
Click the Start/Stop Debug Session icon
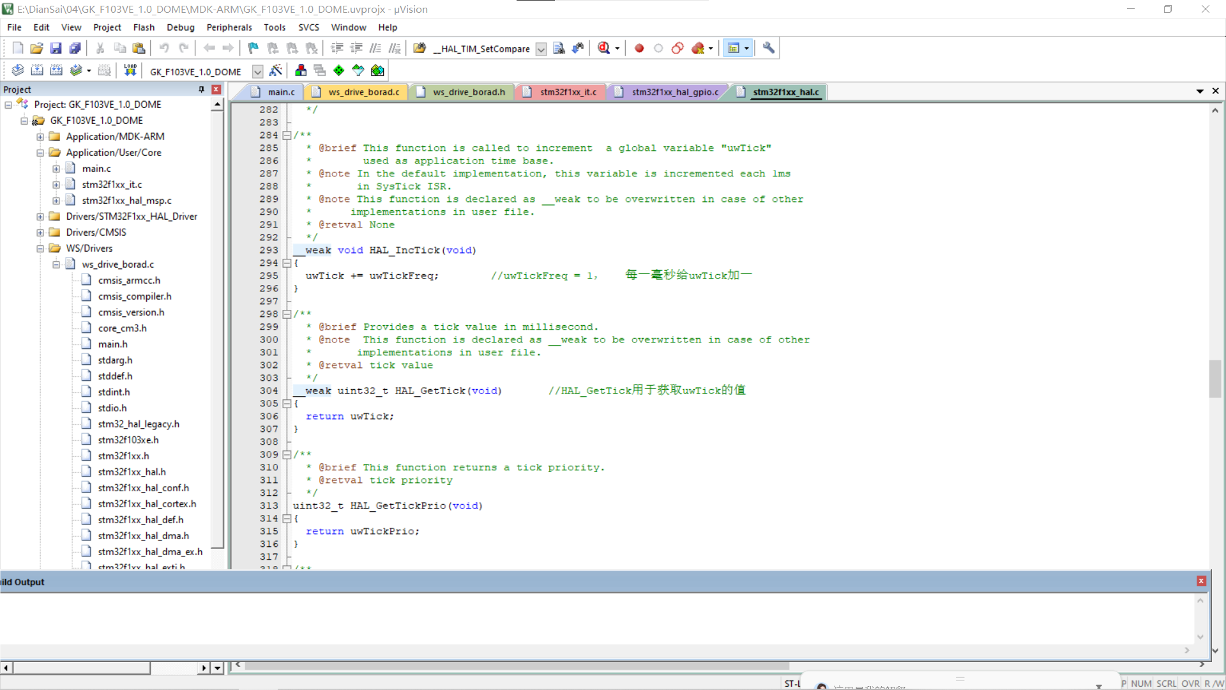pyautogui.click(x=604, y=48)
